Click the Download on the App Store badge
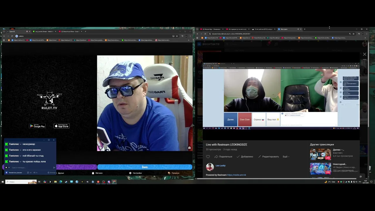This screenshot has height=211, width=375. (62, 126)
